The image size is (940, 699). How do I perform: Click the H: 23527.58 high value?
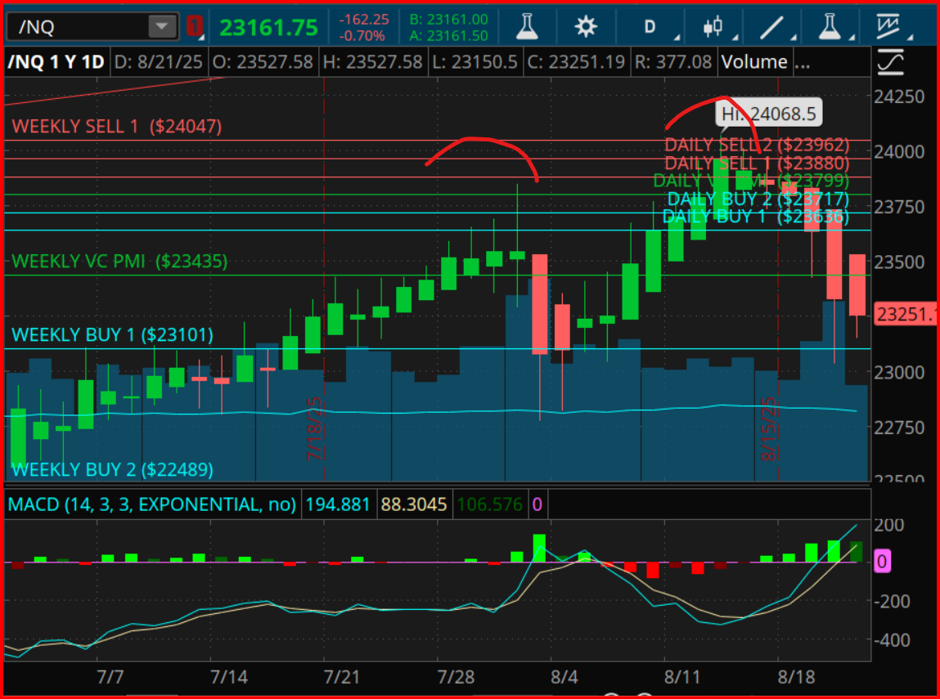[x=373, y=61]
